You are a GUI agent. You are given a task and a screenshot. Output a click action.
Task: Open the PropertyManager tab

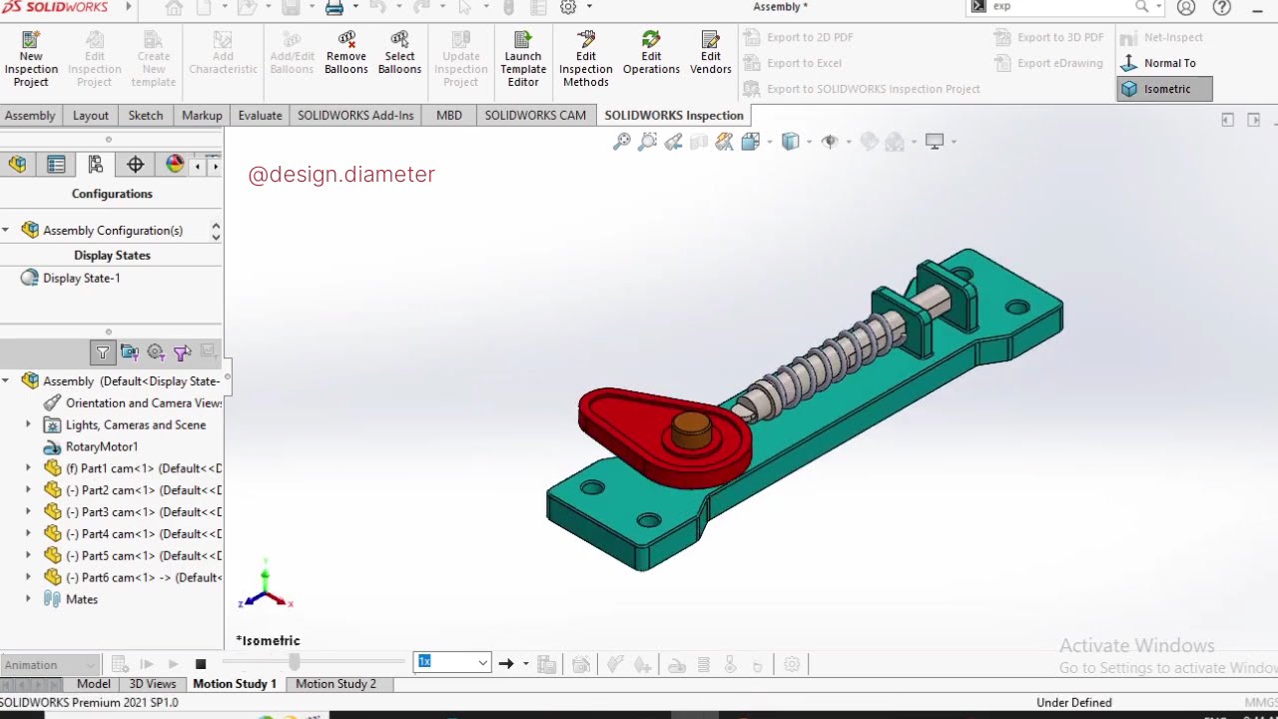tap(56, 165)
